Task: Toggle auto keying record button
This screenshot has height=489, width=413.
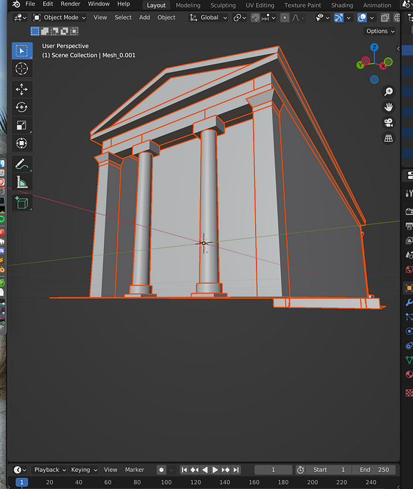Action: point(161,470)
